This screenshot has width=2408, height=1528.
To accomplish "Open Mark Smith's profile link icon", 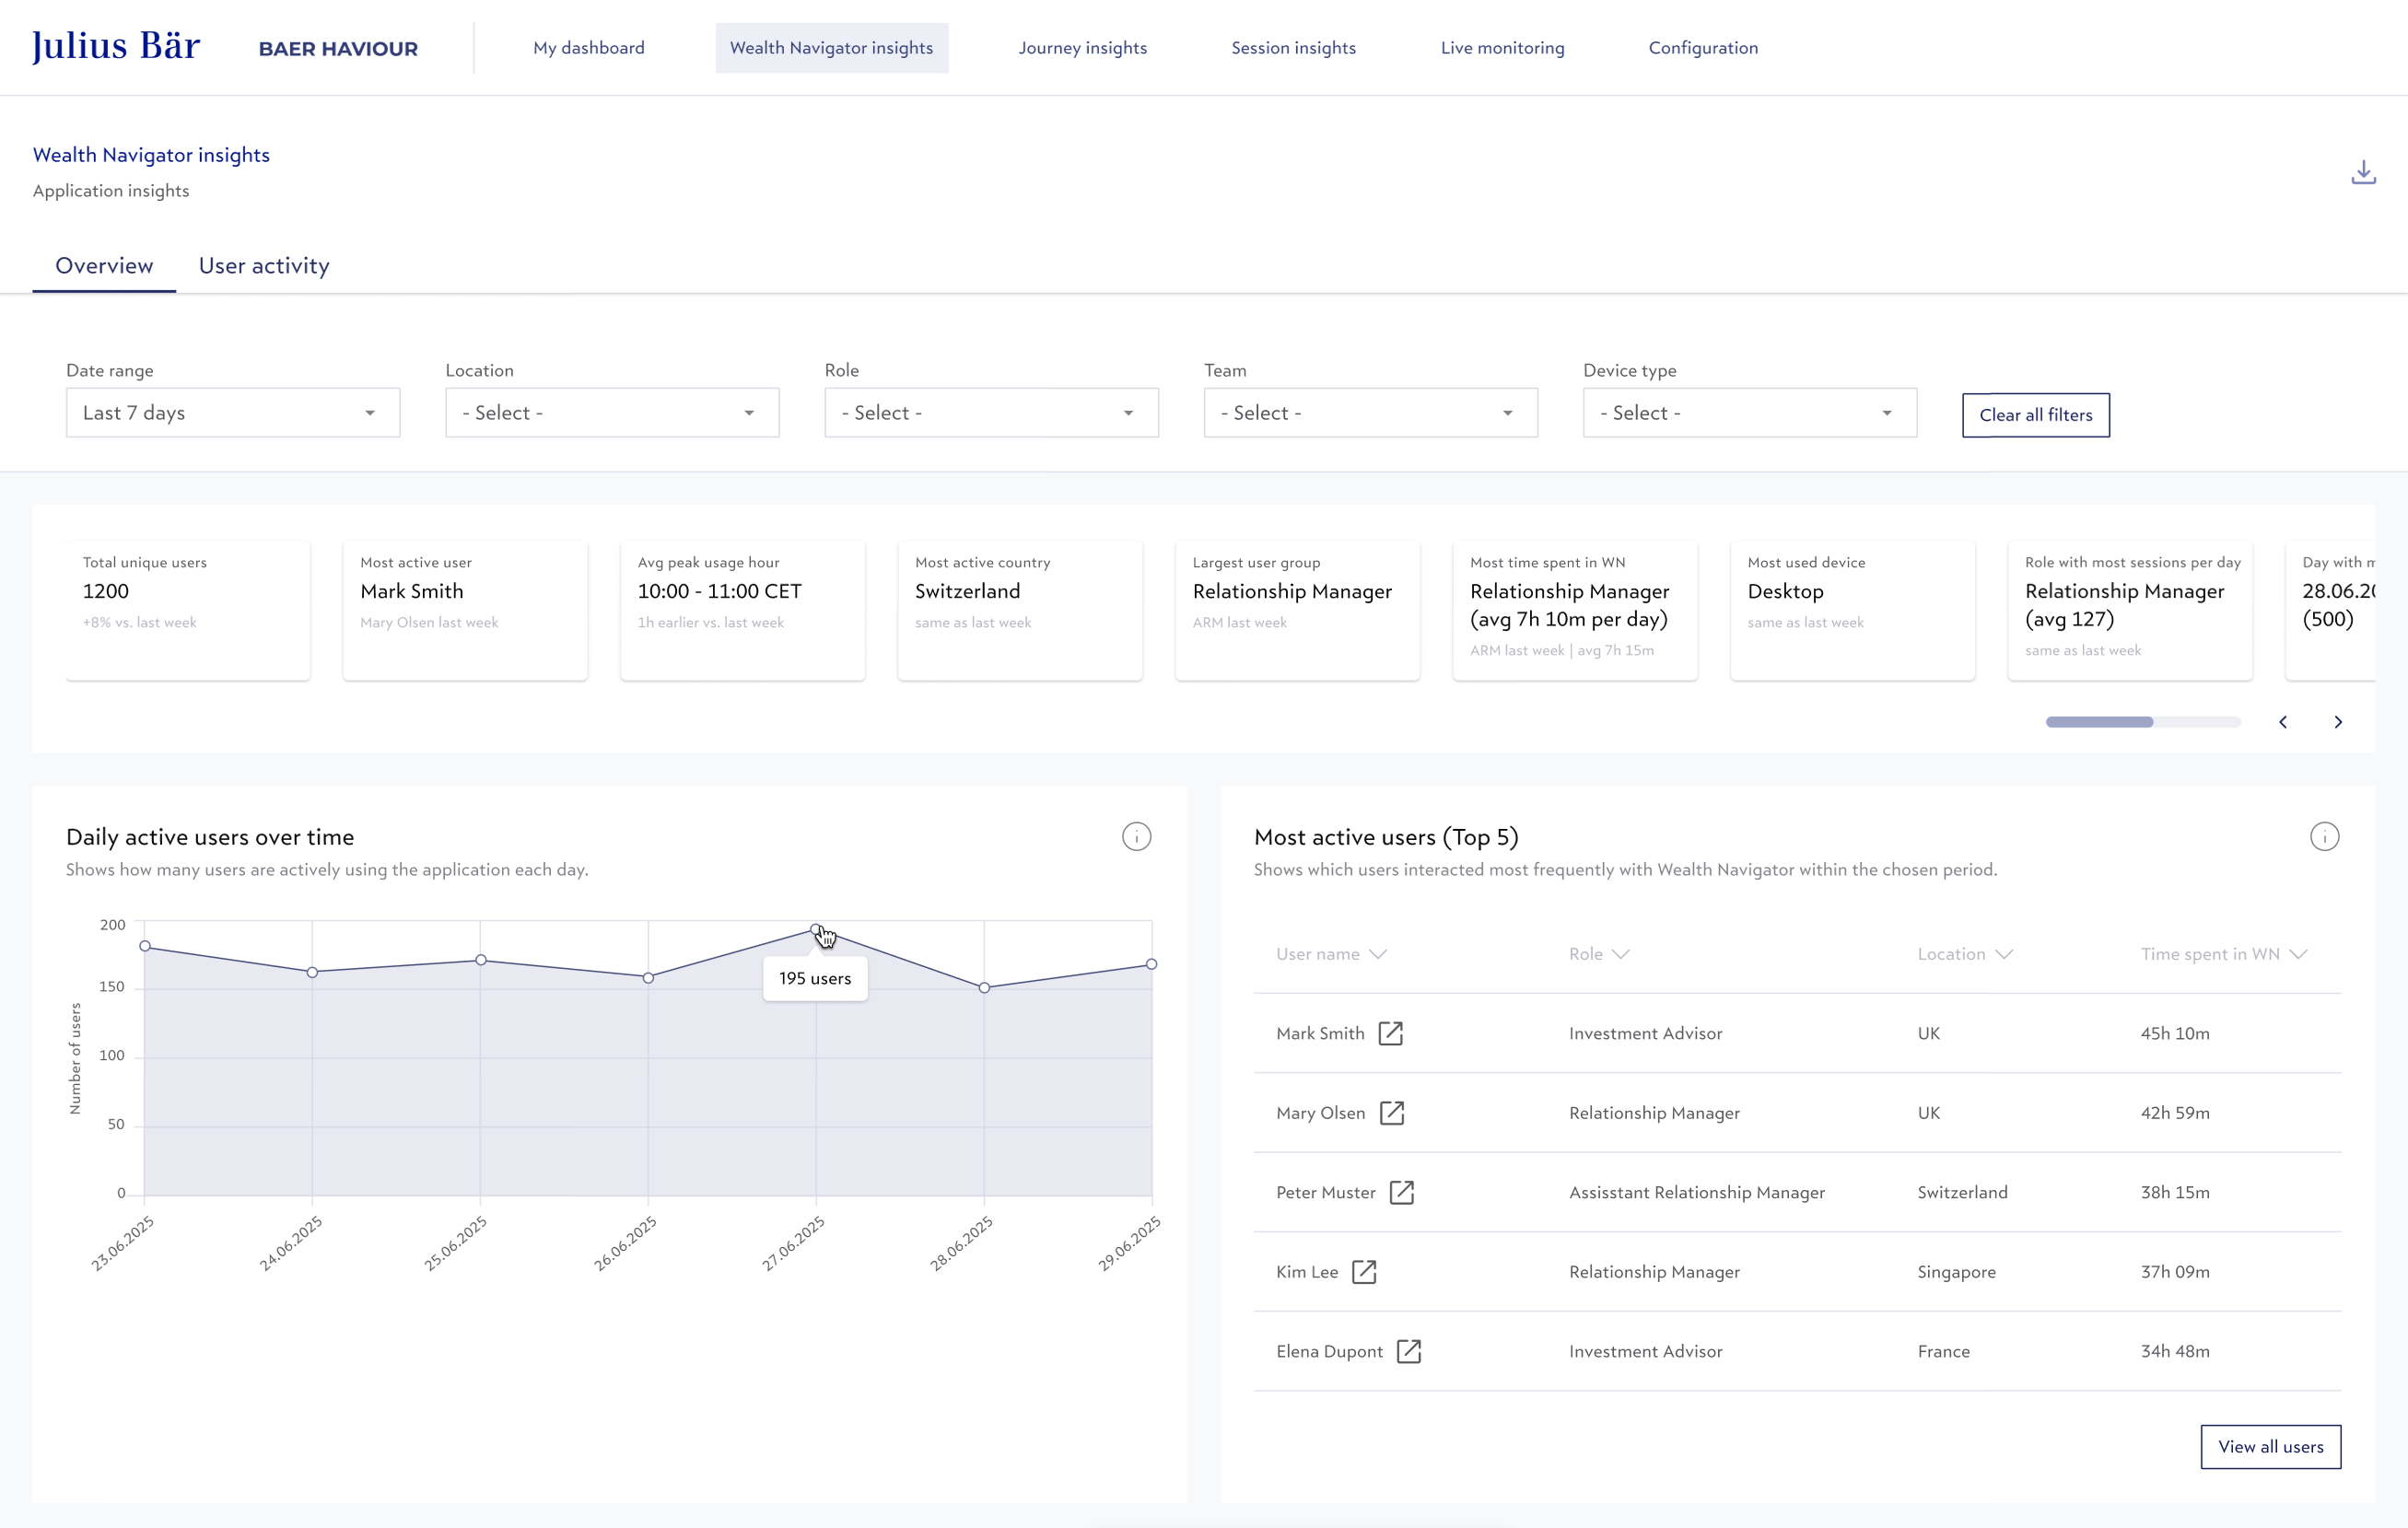I will (1391, 1033).
